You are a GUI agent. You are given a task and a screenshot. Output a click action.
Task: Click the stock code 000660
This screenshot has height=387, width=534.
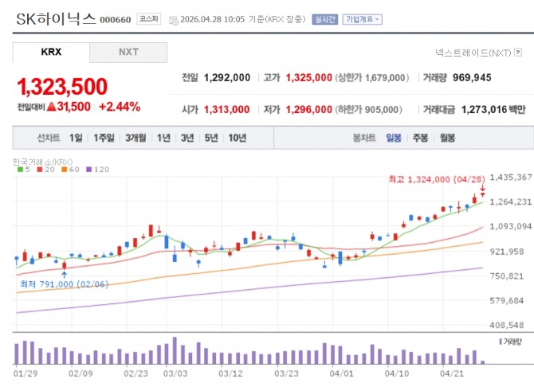tap(116, 20)
